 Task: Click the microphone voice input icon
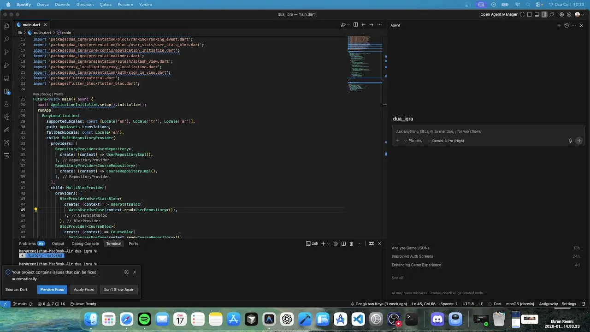click(570, 141)
